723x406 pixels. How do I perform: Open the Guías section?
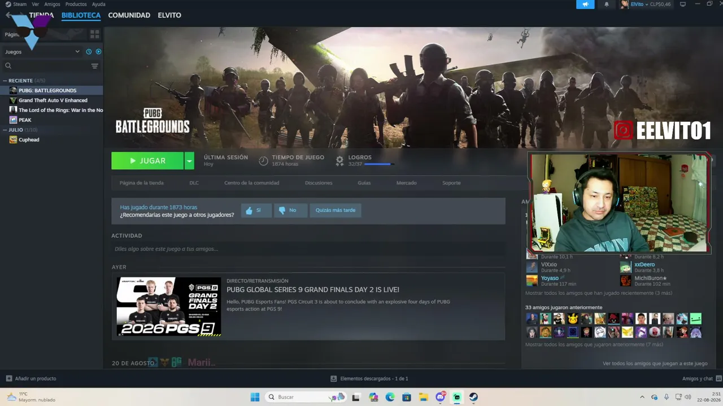[364, 183]
